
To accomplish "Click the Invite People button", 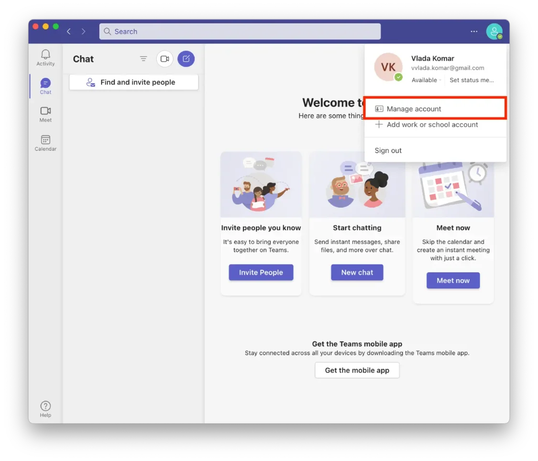I will [261, 273].
